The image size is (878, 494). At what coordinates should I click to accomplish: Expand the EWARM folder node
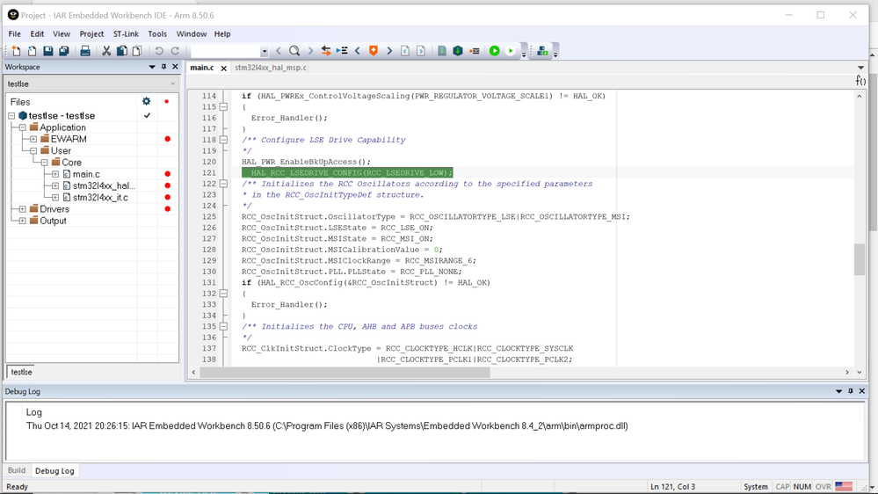click(x=33, y=139)
